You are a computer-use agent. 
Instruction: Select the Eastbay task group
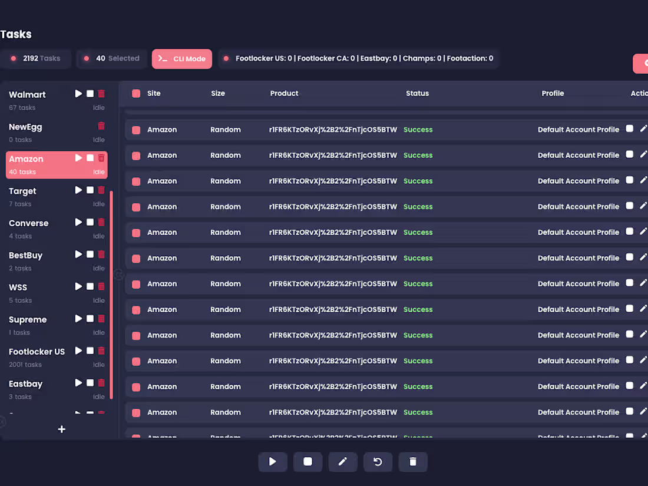click(x=25, y=383)
